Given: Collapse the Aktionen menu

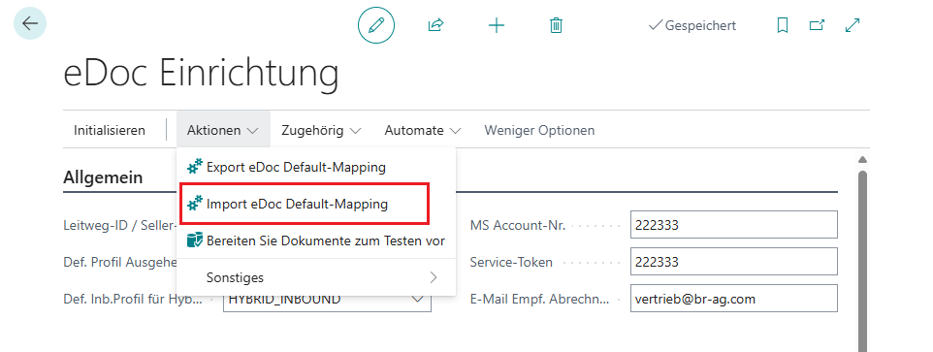Looking at the screenshot, I should (223, 130).
